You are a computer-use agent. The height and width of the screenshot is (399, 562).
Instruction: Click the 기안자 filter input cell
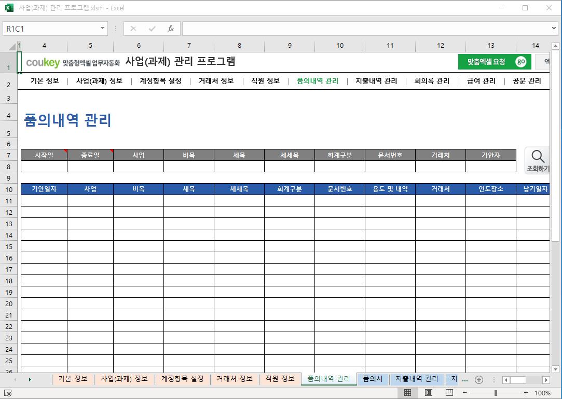pos(491,167)
